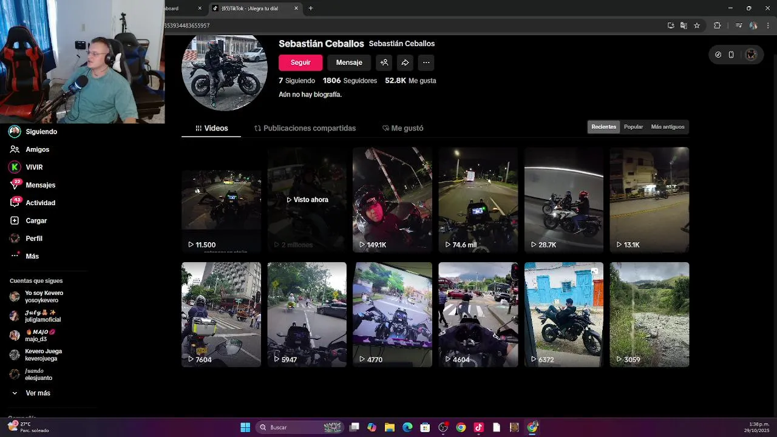Viewport: 777px width, 437px height.
Task: Sort videos by Más antiguos
Action: pos(667,127)
